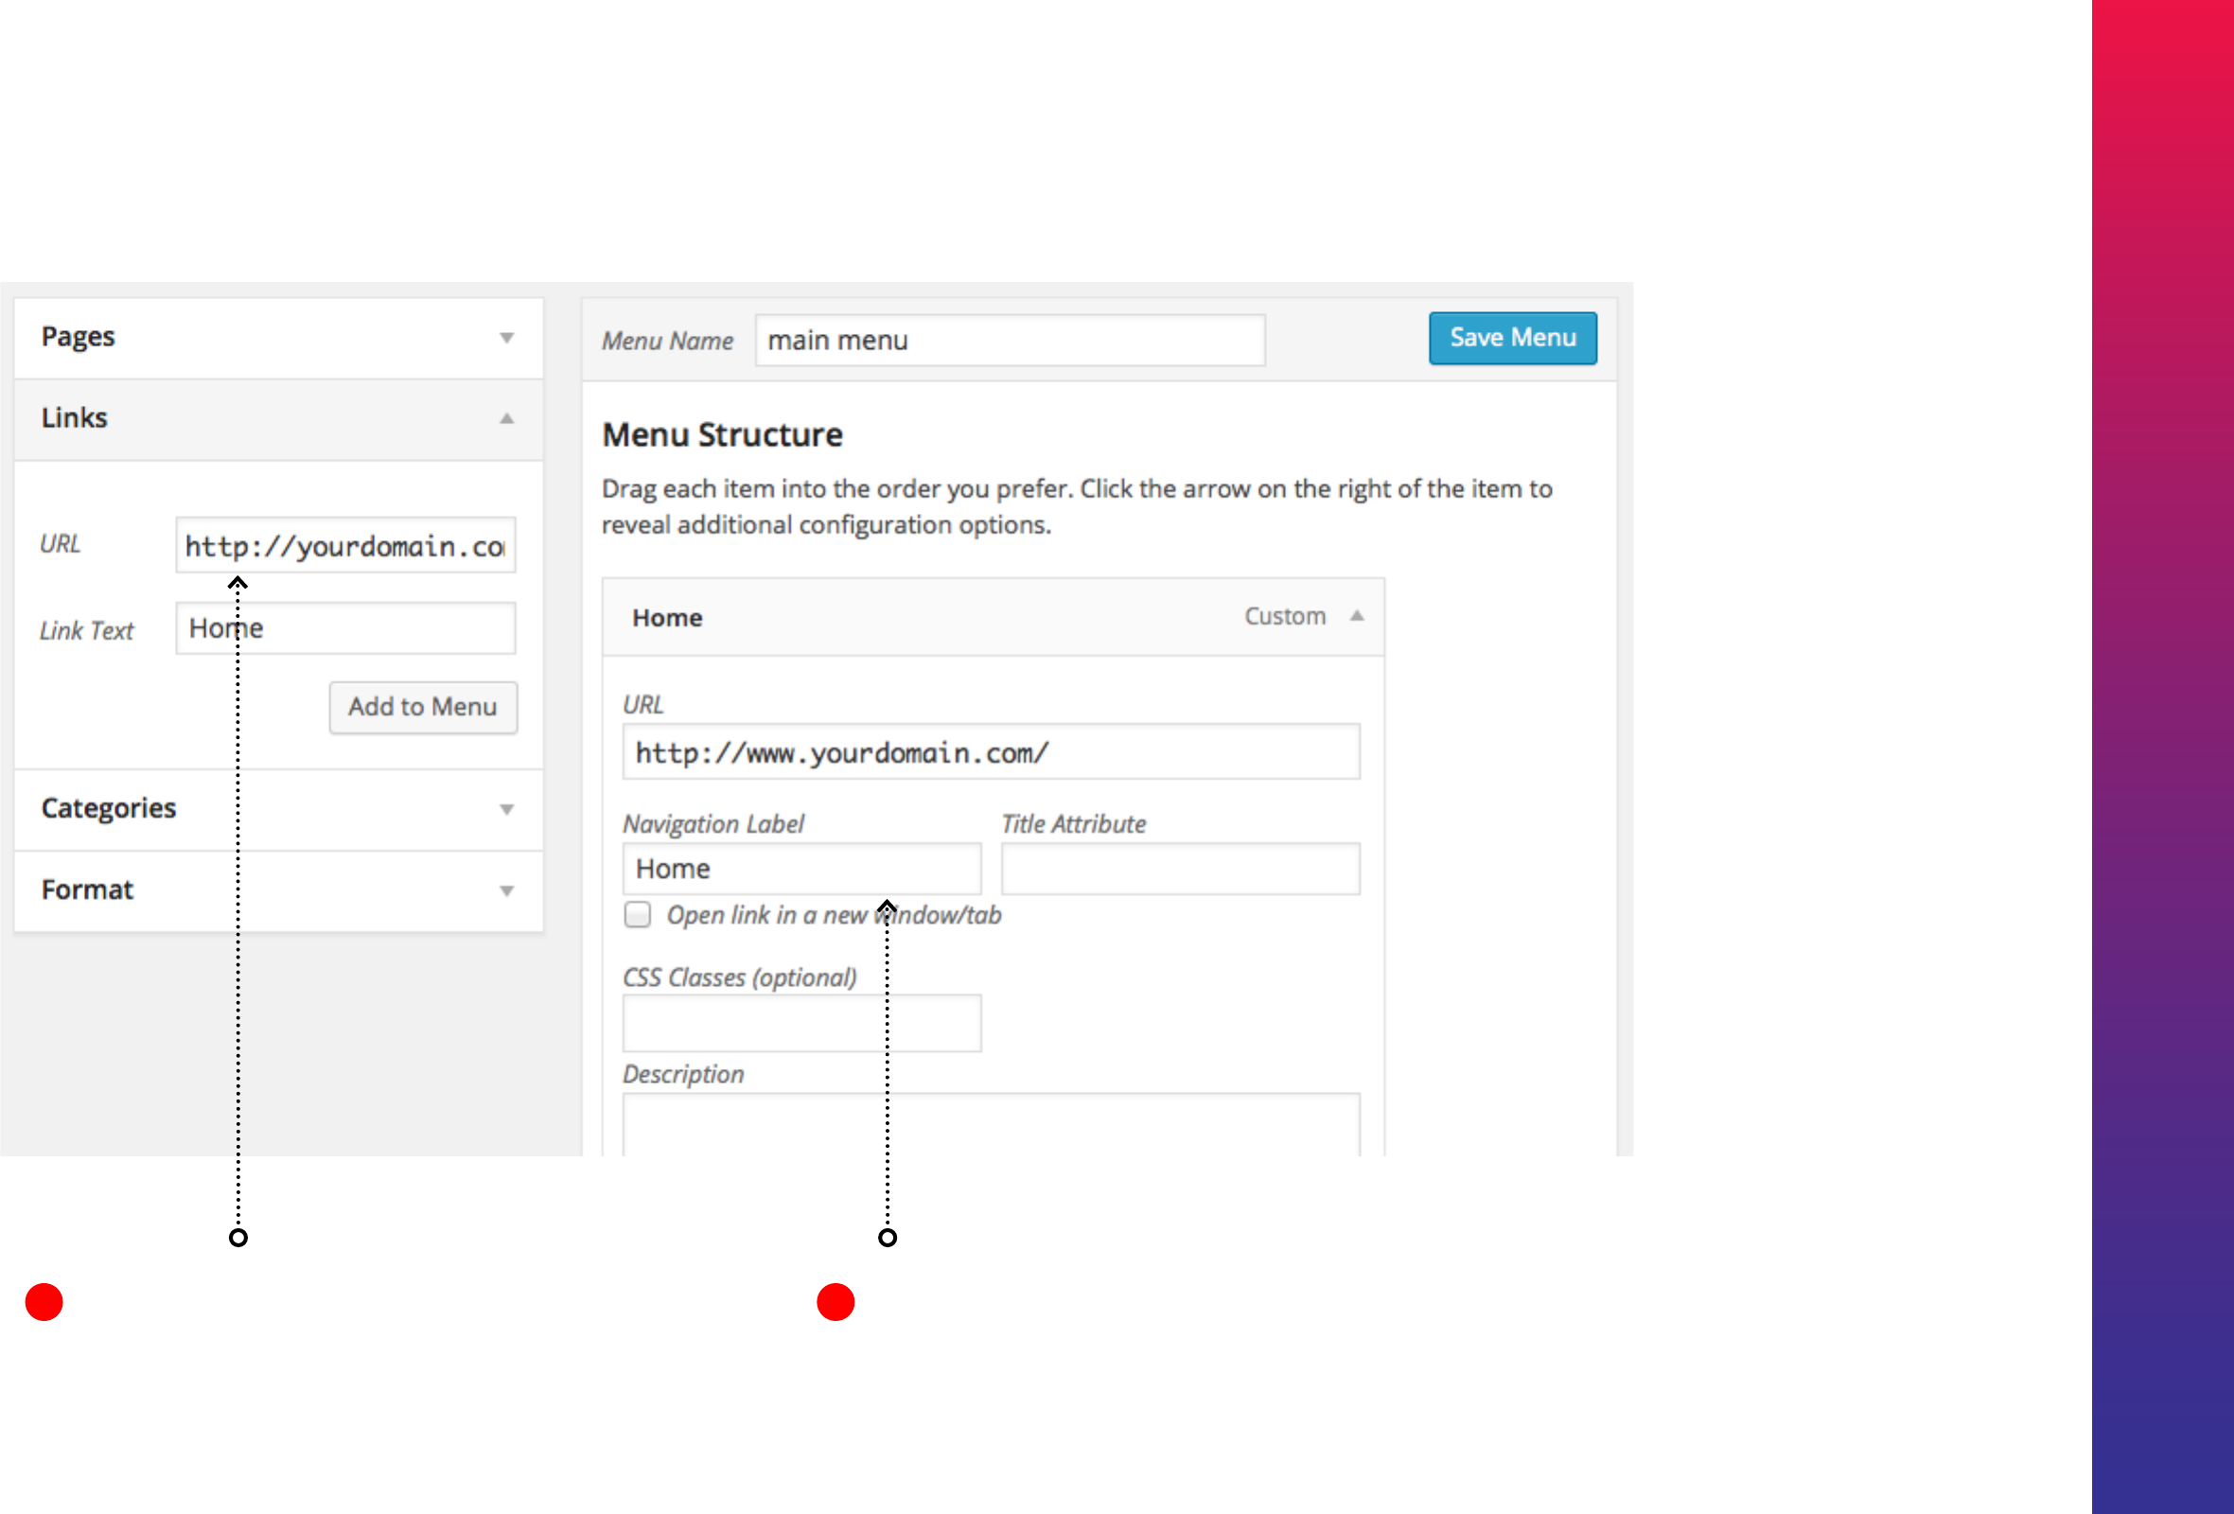Collapse the Home menu item arrow
This screenshot has height=1514, width=2234.
(x=1356, y=616)
